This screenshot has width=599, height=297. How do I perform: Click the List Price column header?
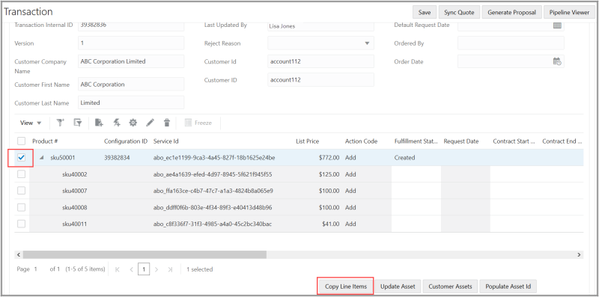coord(308,141)
